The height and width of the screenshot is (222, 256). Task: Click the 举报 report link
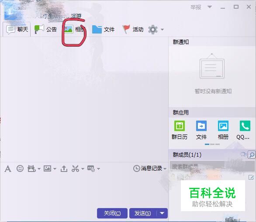tap(196, 7)
